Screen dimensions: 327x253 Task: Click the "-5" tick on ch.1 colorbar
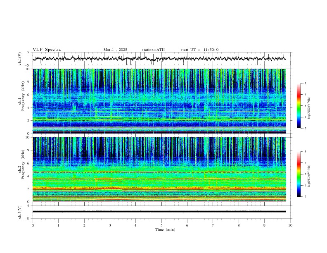pos(304,106)
